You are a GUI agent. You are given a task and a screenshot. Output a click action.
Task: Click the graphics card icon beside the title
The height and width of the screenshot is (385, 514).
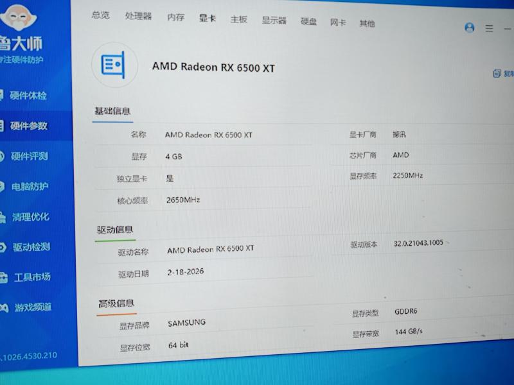click(x=114, y=65)
